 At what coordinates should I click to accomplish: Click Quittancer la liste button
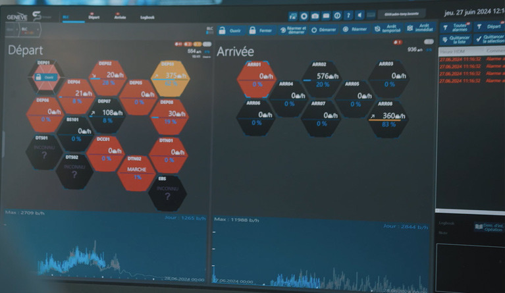[454, 40]
